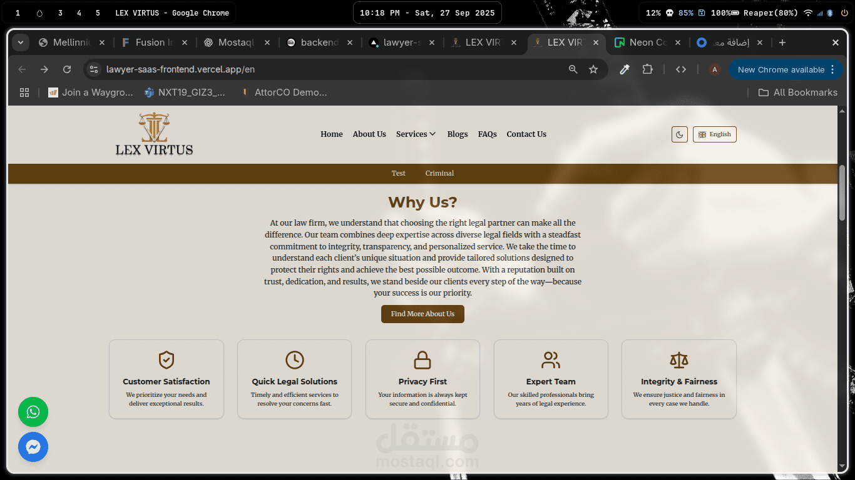
Task: Toggle dark mode with moon icon
Action: point(680,134)
